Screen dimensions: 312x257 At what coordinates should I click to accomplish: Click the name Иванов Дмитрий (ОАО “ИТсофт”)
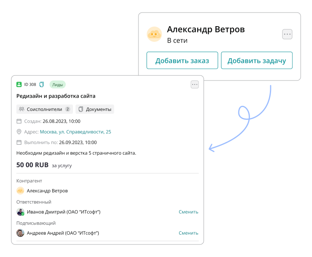pos(64,212)
